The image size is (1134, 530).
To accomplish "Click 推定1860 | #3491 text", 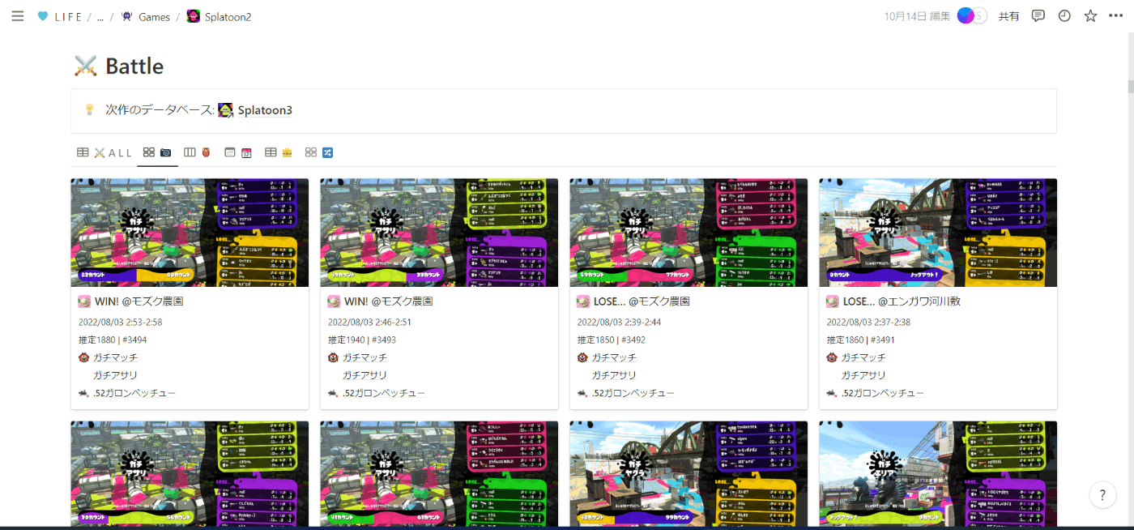I will pos(861,340).
